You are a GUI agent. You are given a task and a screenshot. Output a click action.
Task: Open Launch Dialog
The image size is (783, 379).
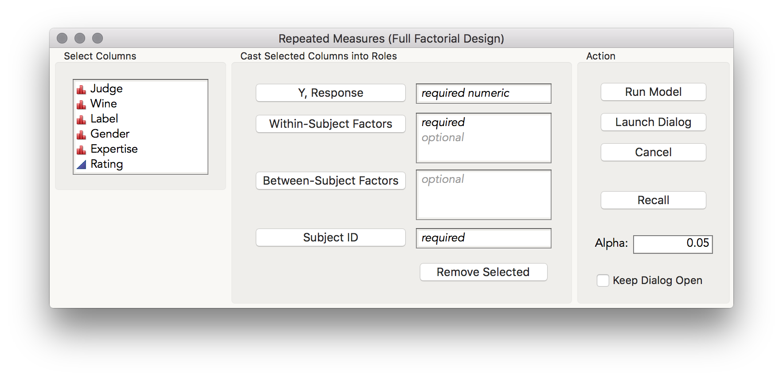tap(653, 122)
